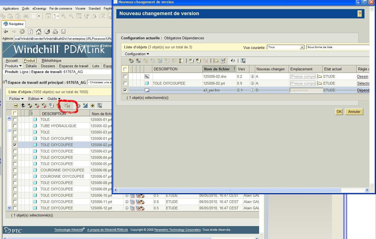Click the Emplacement field for 125006-02.prt

303,83
